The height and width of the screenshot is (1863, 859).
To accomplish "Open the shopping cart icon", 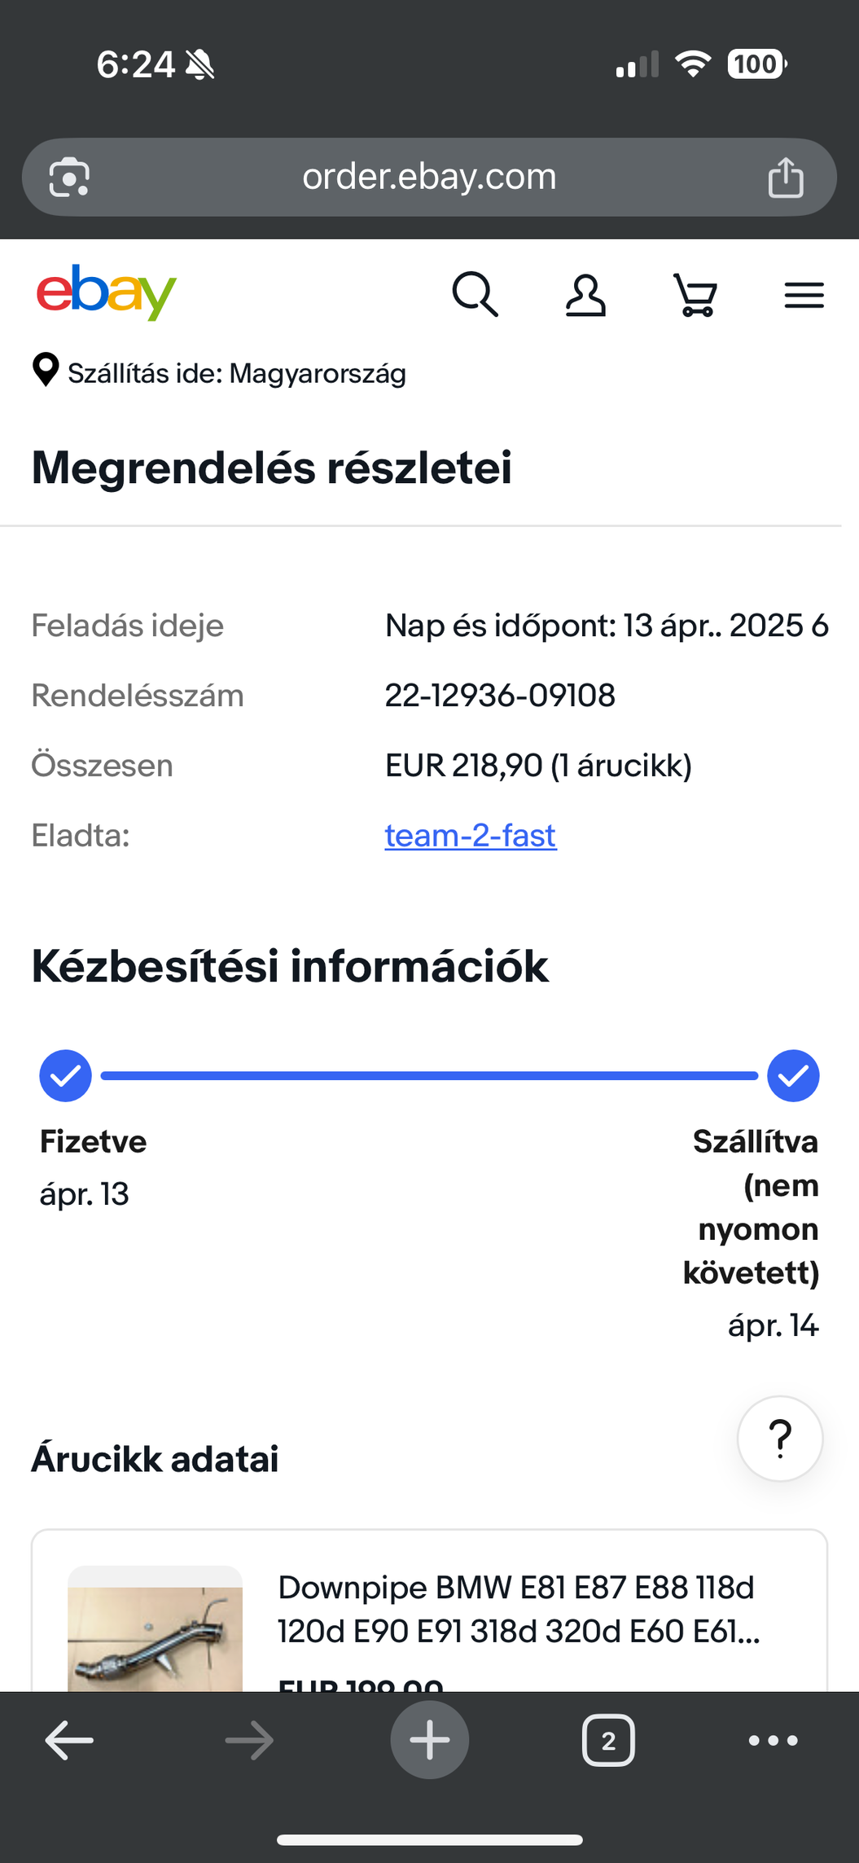I will pos(695,295).
